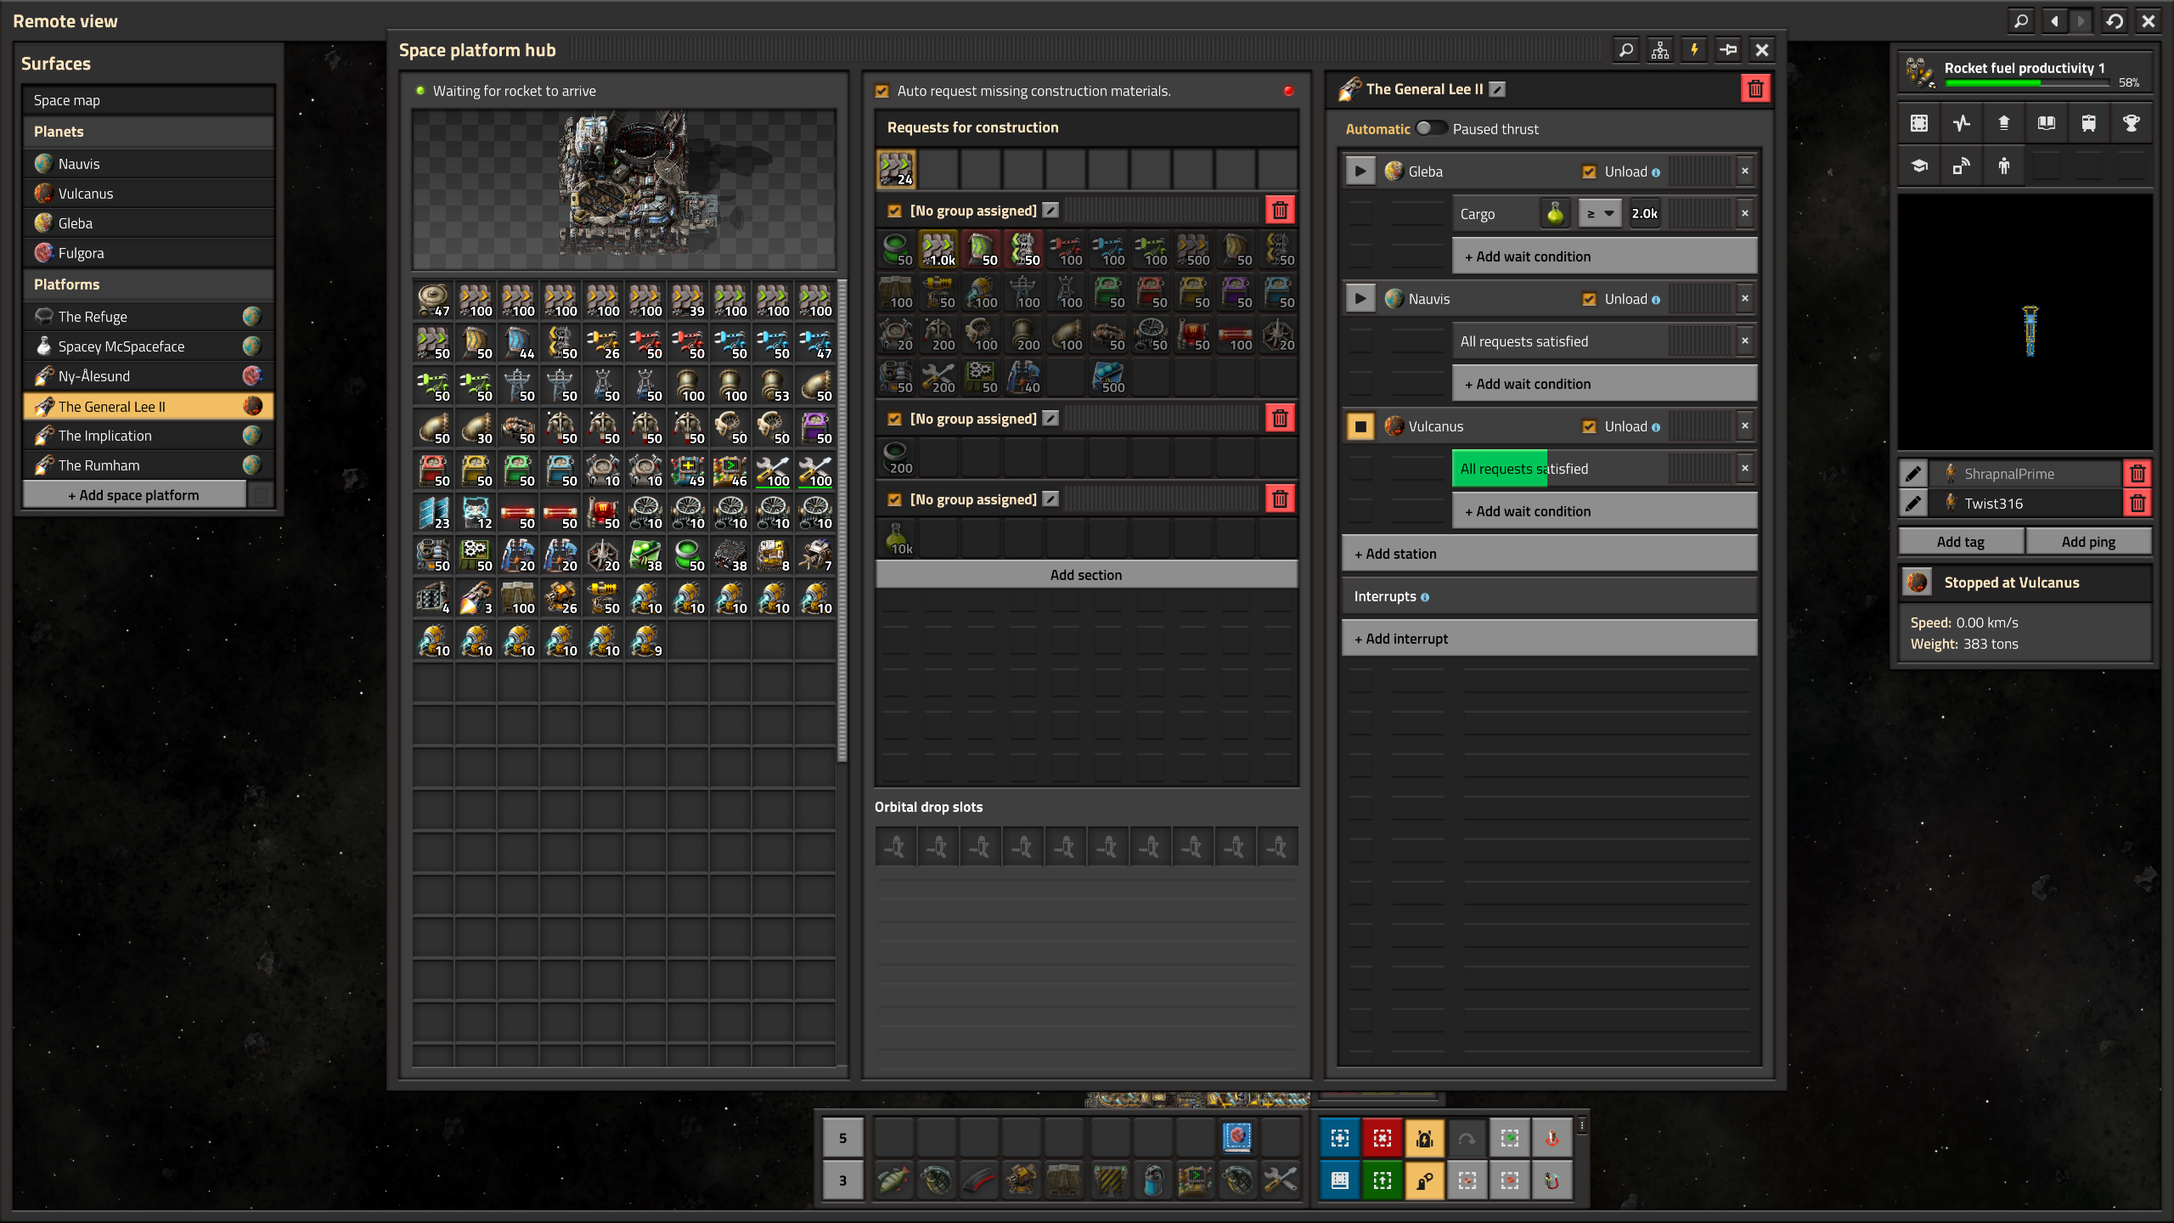2174x1223 pixels.
Task: Toggle second No group assigned section checkbox
Action: [894, 419]
